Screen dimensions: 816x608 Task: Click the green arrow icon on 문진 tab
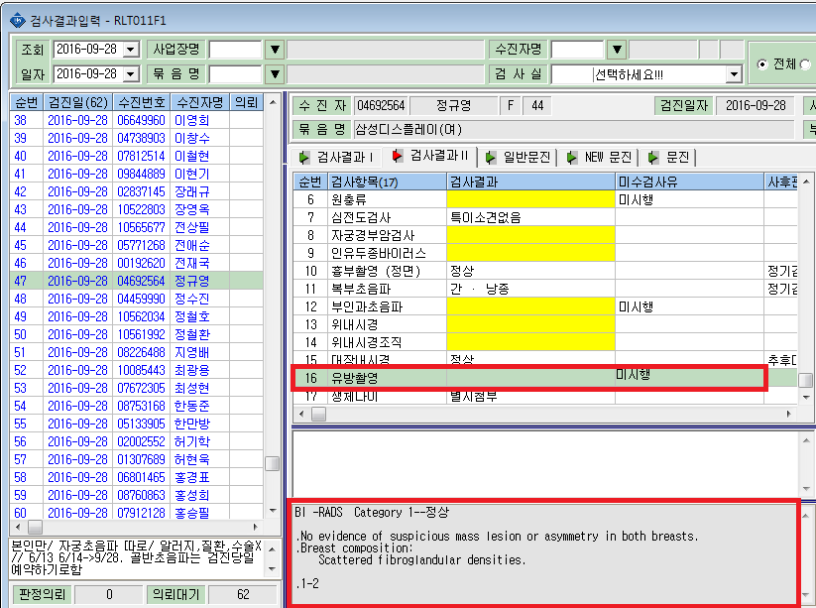point(653,157)
